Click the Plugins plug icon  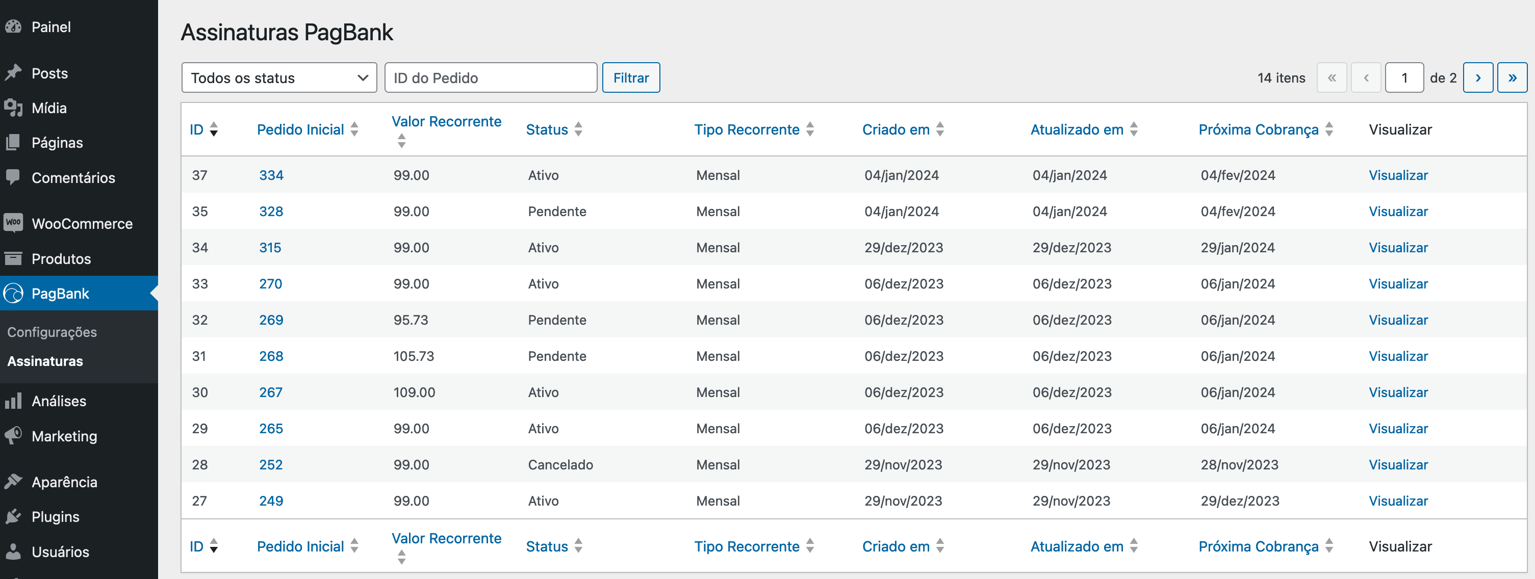[13, 516]
